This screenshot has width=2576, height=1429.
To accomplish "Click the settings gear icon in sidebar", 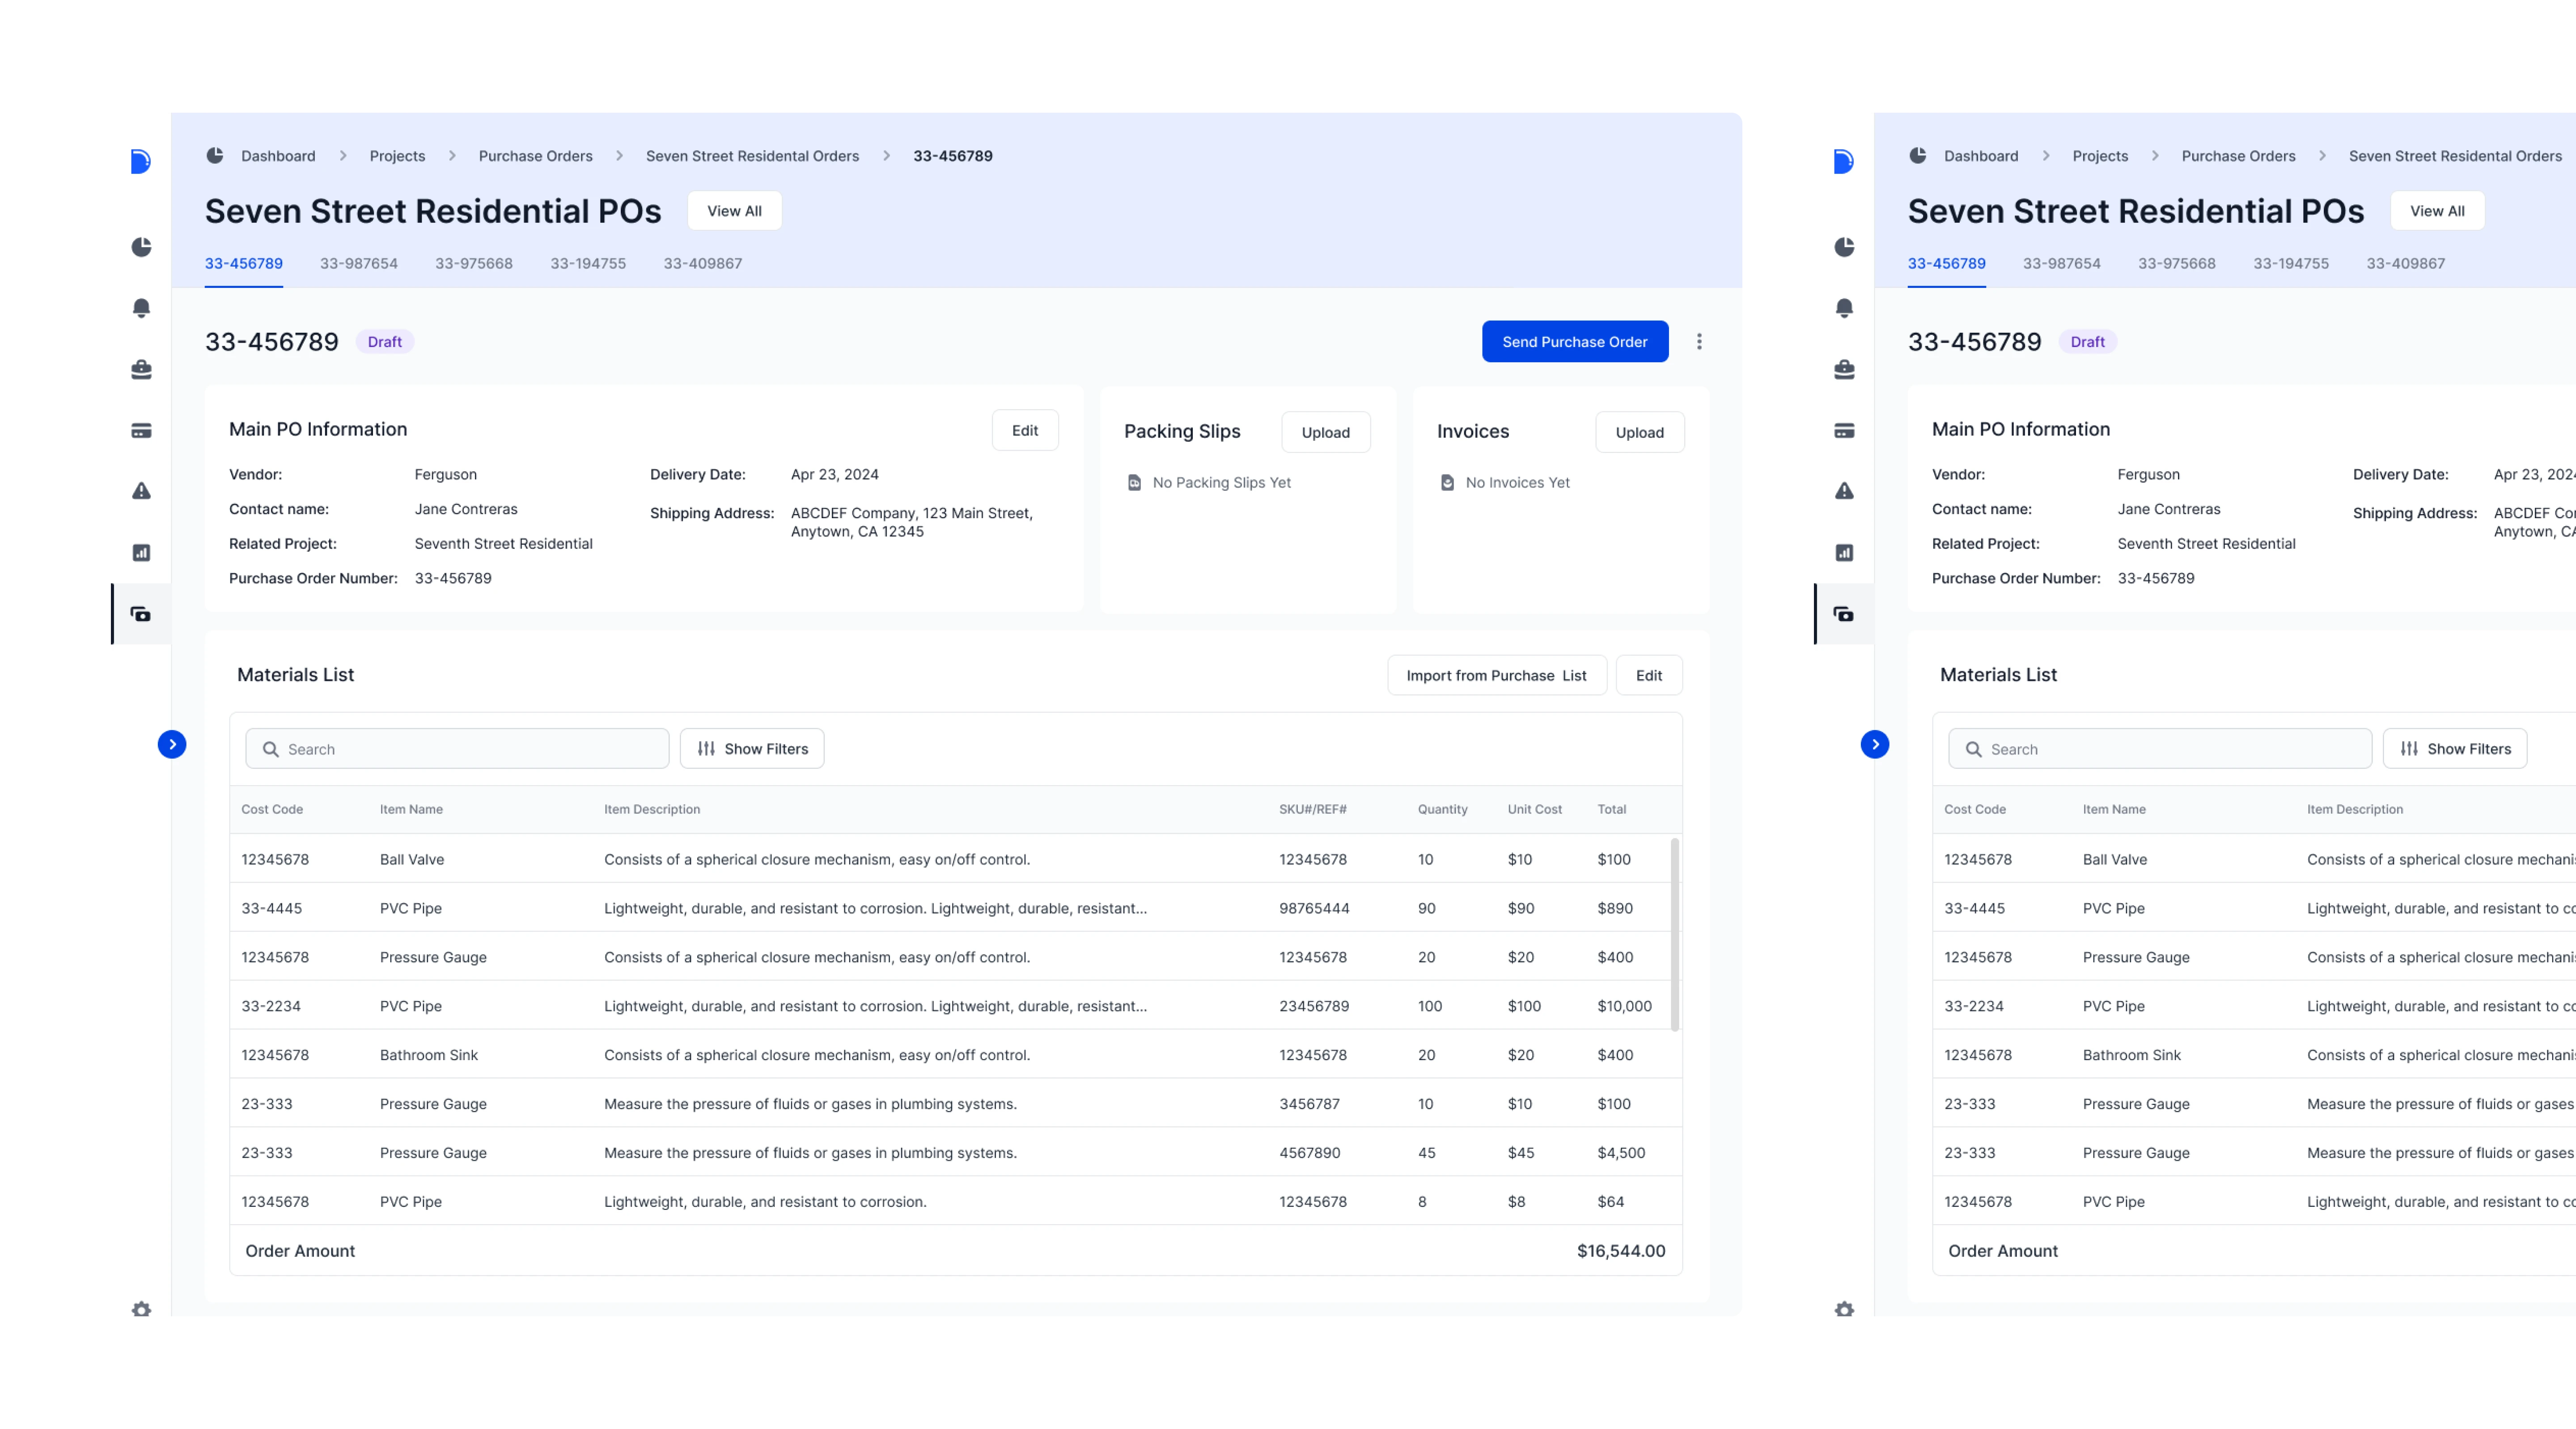I will click(141, 1309).
